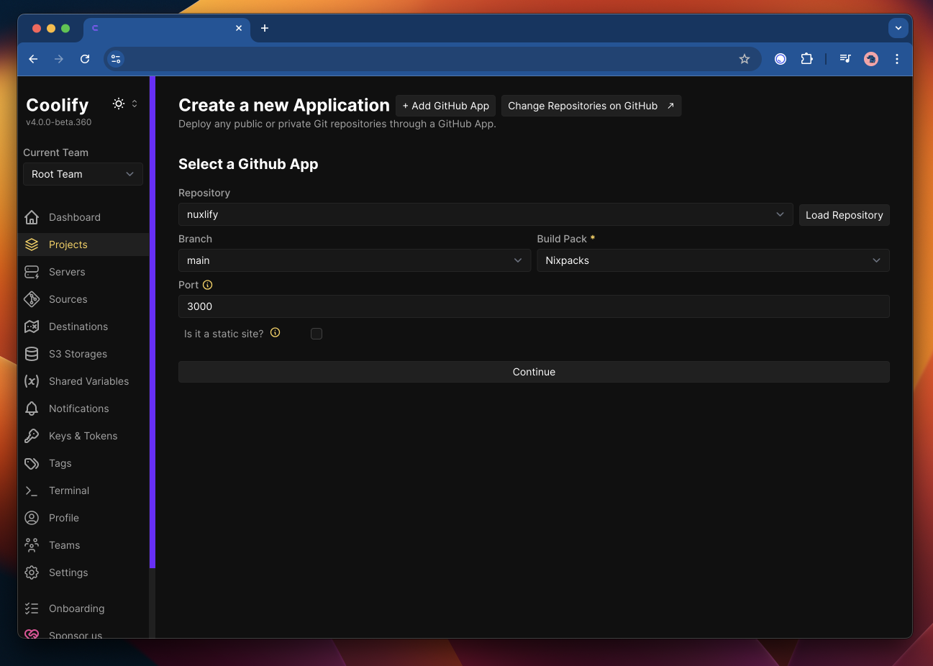Viewport: 933px width, 666px height.
Task: Open the Branch dropdown showing main
Action: 355,260
